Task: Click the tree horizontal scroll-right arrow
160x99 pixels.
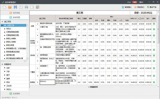Action: [x=25, y=61]
